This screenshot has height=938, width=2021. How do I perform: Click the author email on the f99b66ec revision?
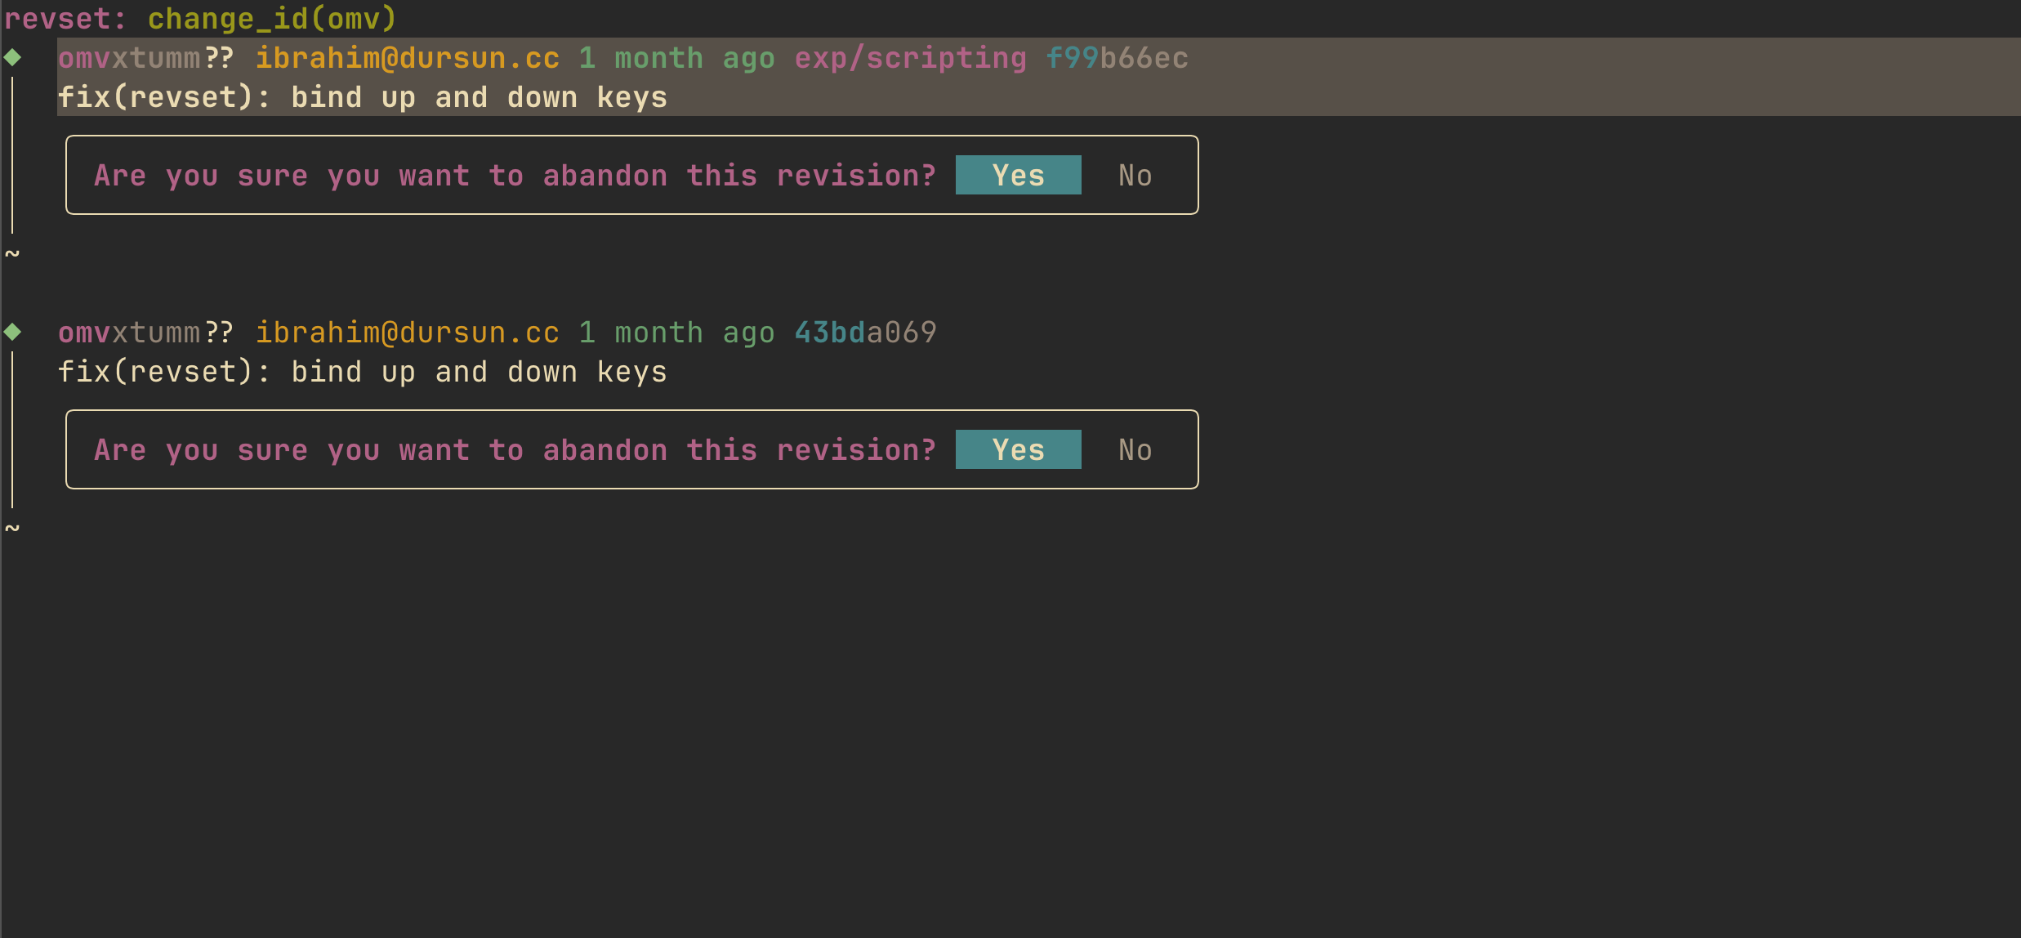[407, 58]
